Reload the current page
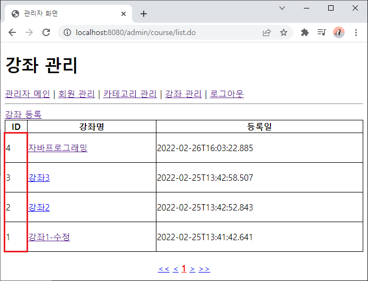Image resolution: width=368 pixels, height=281 pixels. tap(46, 32)
